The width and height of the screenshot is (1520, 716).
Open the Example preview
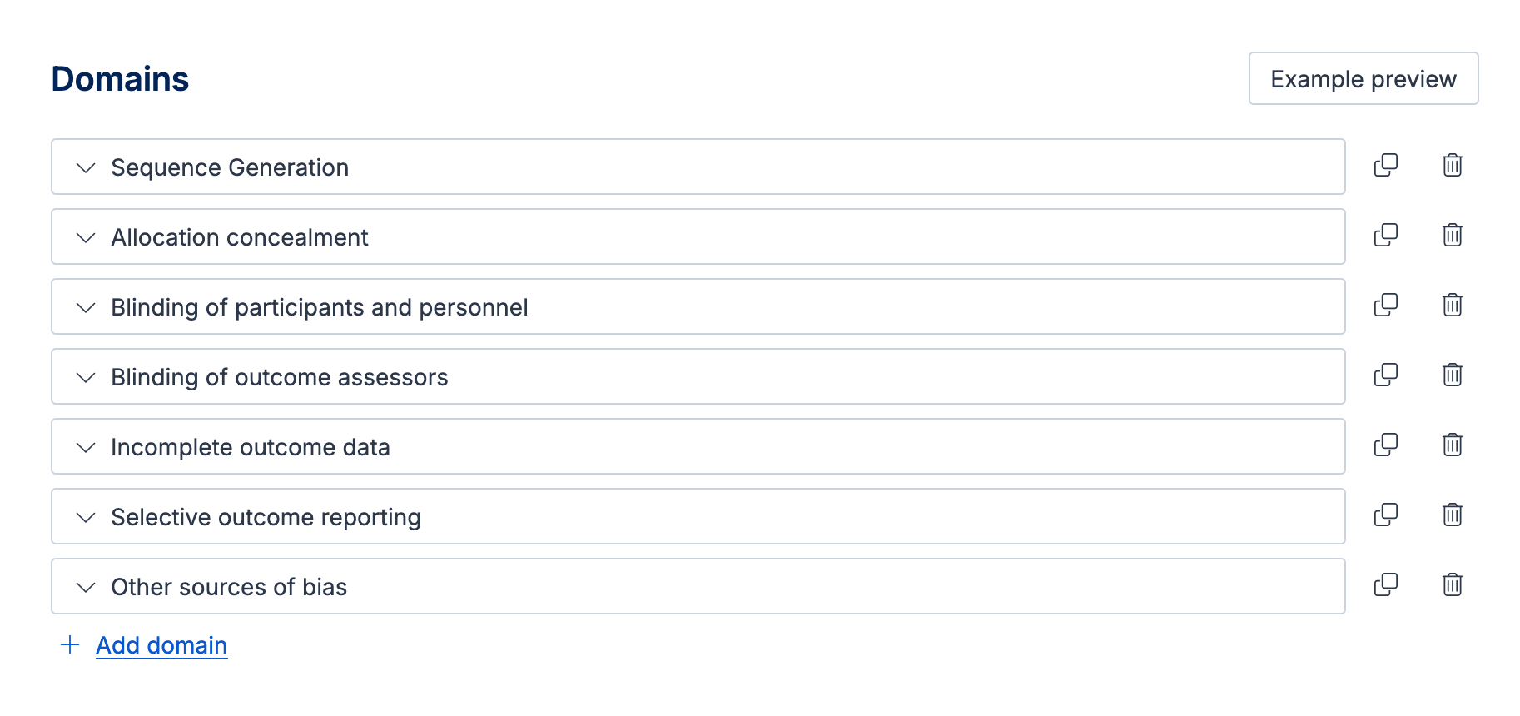tap(1363, 78)
